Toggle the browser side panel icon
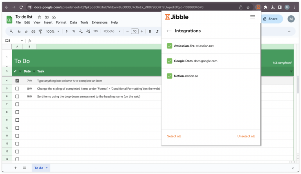This screenshot has width=301, height=174. 280,7
